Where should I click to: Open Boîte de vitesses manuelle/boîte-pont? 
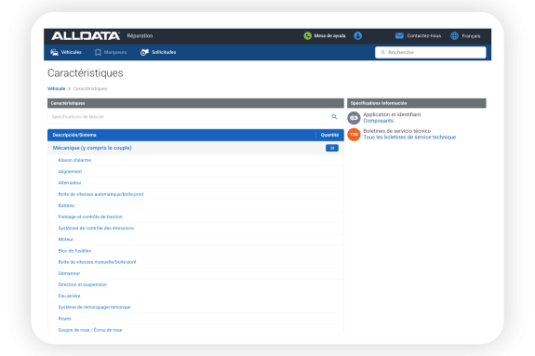click(98, 262)
